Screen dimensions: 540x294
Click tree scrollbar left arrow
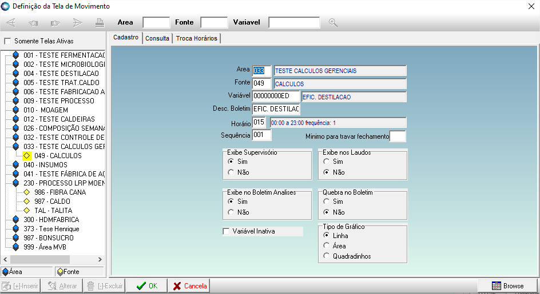pyautogui.click(x=5, y=259)
